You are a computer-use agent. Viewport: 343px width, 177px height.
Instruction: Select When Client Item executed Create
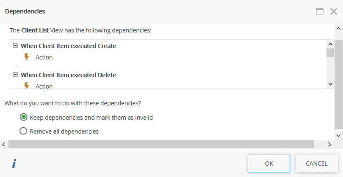[x=68, y=46]
